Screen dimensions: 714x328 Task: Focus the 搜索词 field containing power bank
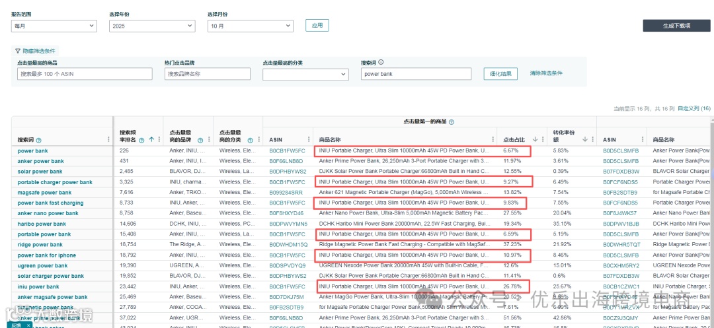tap(416, 74)
